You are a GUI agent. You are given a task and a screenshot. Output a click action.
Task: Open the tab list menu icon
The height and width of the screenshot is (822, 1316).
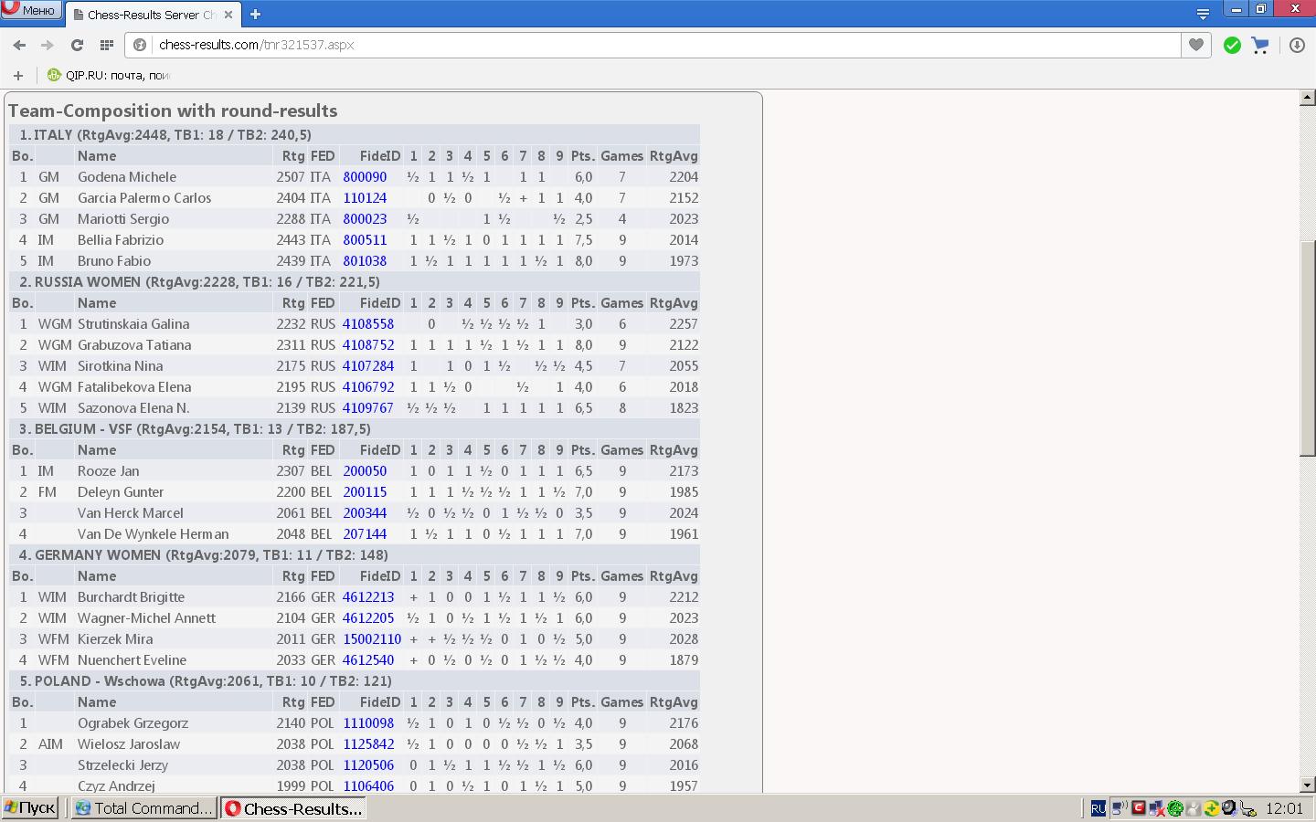click(1203, 14)
